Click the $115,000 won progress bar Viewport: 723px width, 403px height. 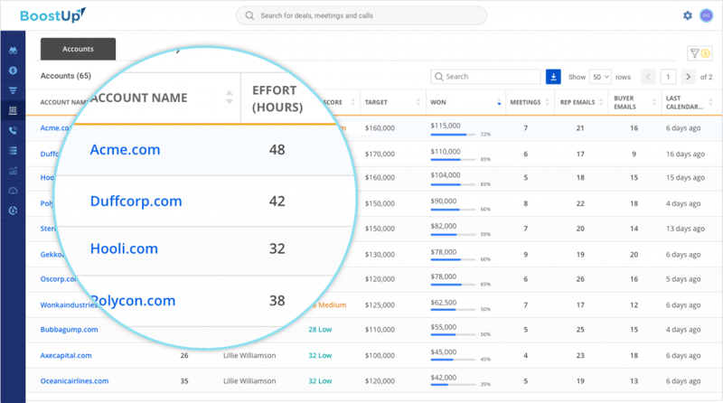453,135
